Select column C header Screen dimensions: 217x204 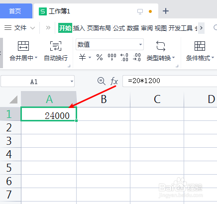[x=157, y=99]
